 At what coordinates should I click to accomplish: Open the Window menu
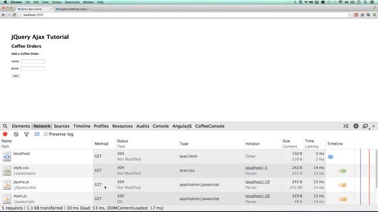click(89, 2)
